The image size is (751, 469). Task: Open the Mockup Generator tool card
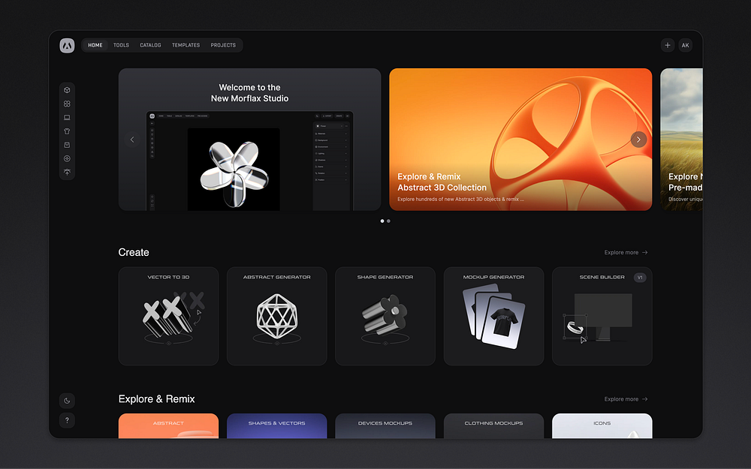(x=494, y=317)
